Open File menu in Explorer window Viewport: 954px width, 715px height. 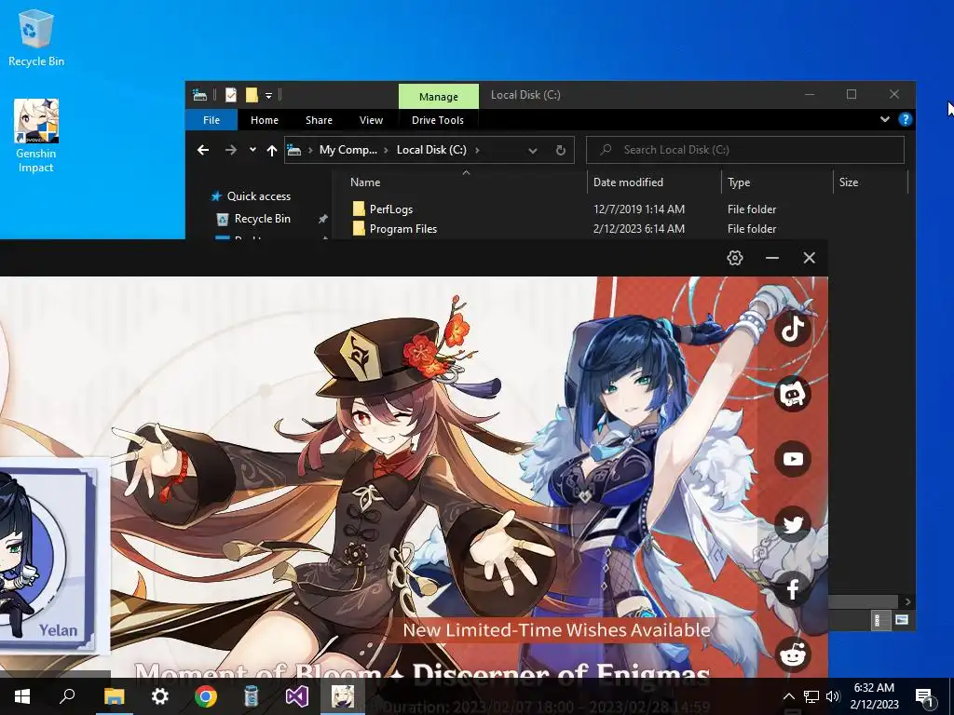point(211,120)
